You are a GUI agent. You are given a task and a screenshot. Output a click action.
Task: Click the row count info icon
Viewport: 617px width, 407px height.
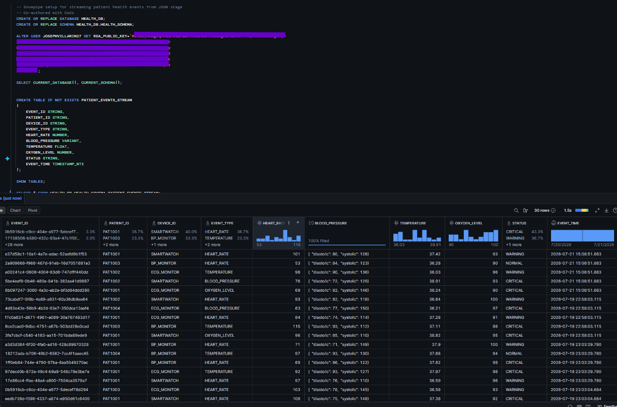pos(552,210)
